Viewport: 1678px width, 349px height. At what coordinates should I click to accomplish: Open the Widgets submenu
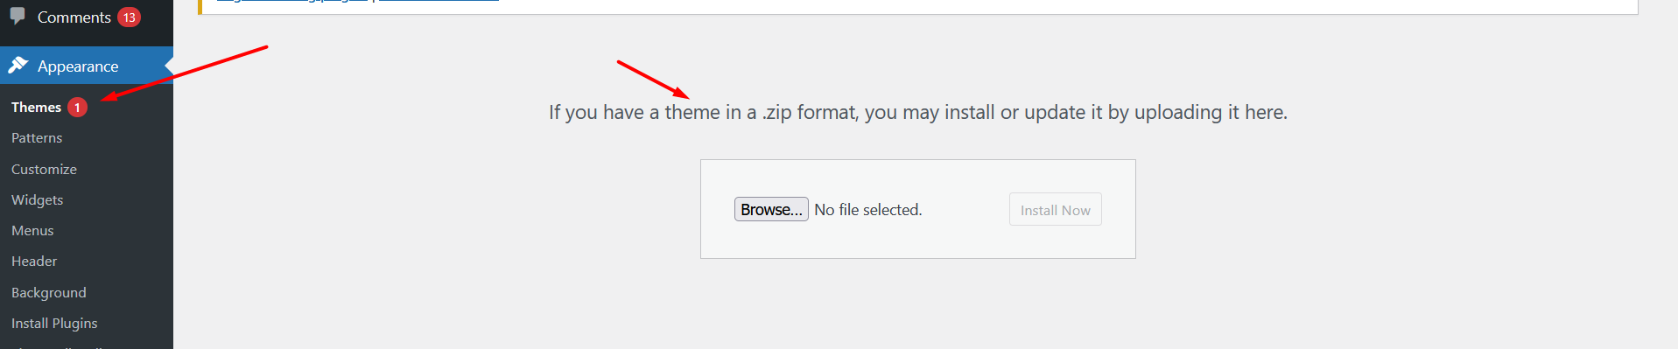[x=37, y=200]
